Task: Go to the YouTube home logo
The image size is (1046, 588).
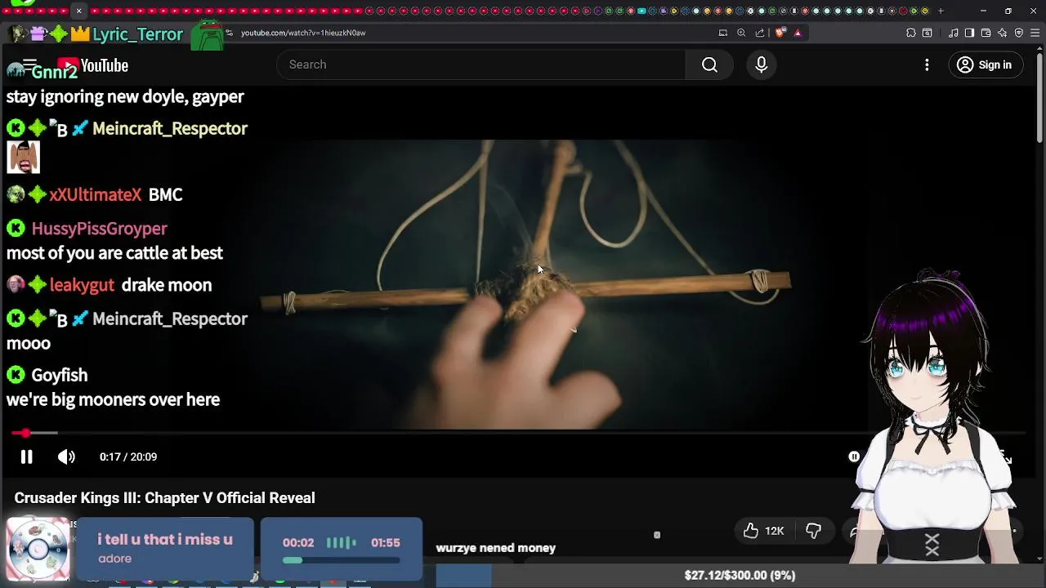Action: click(x=92, y=65)
